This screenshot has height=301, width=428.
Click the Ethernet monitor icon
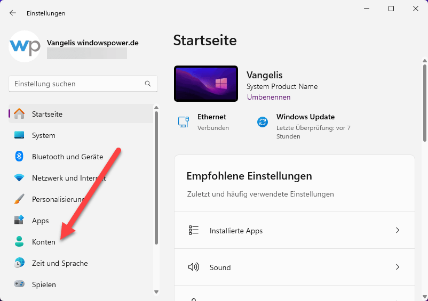[x=184, y=122]
